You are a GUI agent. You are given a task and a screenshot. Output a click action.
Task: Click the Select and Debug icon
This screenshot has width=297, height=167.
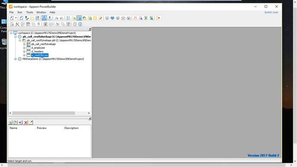(140, 18)
